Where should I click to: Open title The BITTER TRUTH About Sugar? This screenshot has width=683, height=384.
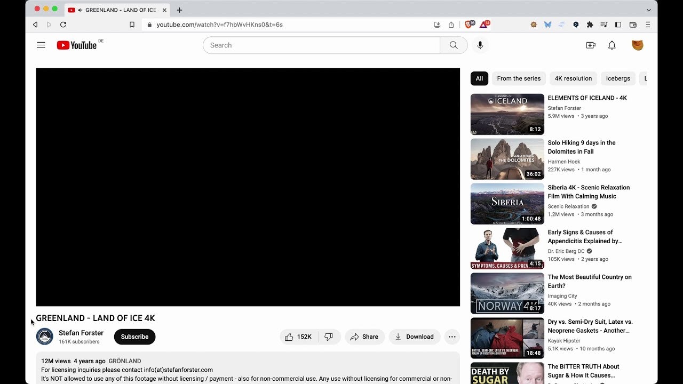[x=583, y=371]
